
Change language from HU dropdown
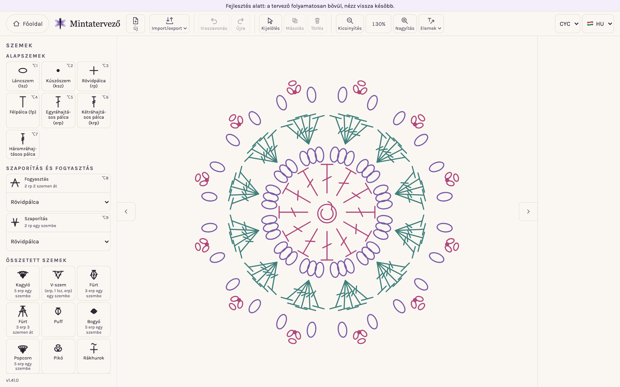click(598, 24)
